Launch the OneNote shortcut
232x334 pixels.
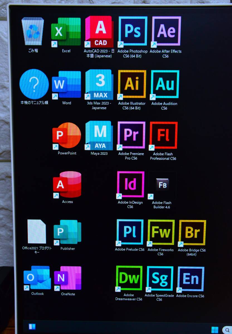pyautogui.click(x=68, y=279)
